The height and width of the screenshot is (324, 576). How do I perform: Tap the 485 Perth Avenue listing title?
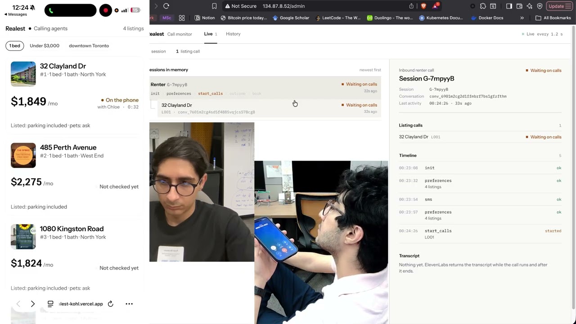tap(68, 148)
